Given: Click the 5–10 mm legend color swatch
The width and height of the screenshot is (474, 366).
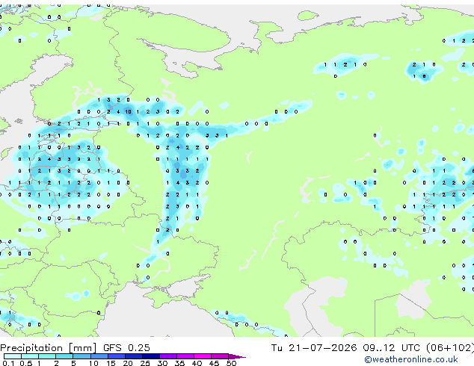Looking at the screenshot, I should pos(81,356).
